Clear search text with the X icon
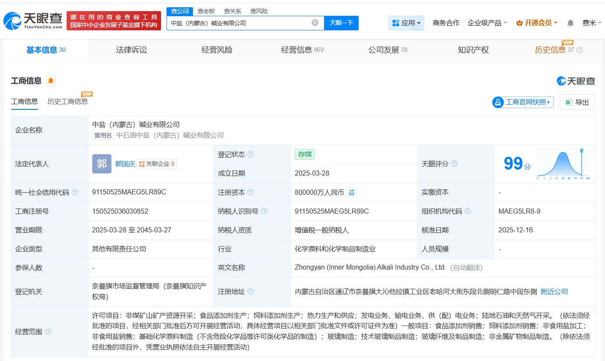Image resolution: width=605 pixels, height=361 pixels. [315, 23]
